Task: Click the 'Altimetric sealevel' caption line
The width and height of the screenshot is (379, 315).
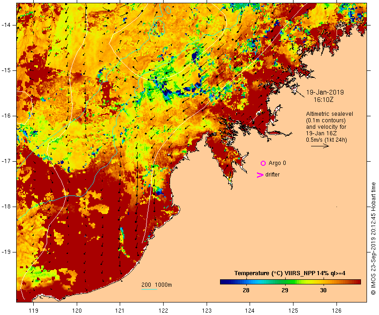Action: point(330,114)
